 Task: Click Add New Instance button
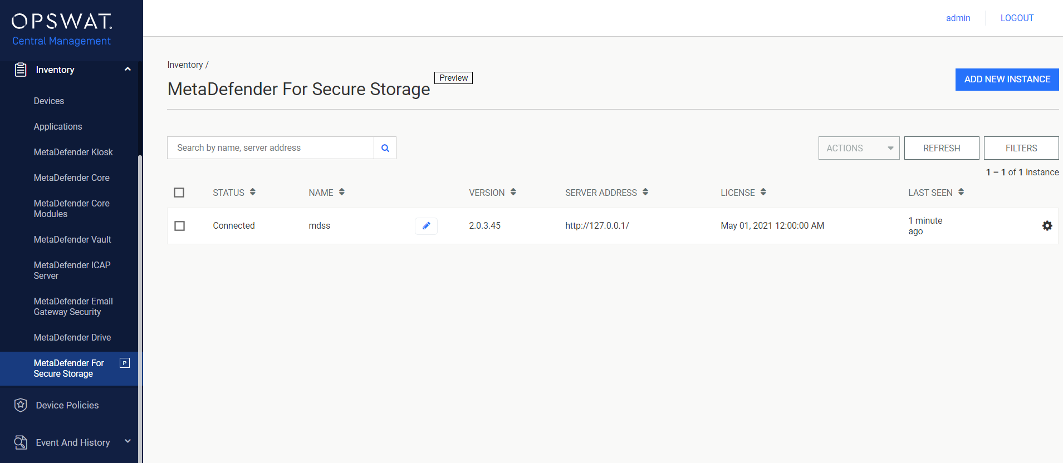1007,80
